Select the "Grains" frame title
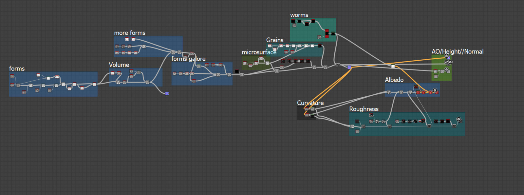Screen dimensions: 524x195 [x=275, y=40]
